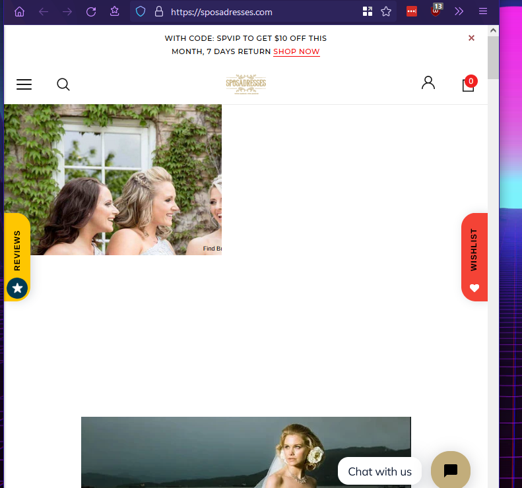The image size is (522, 488).
Task: Expand the toolbar overflow chevron
Action: [x=459, y=12]
